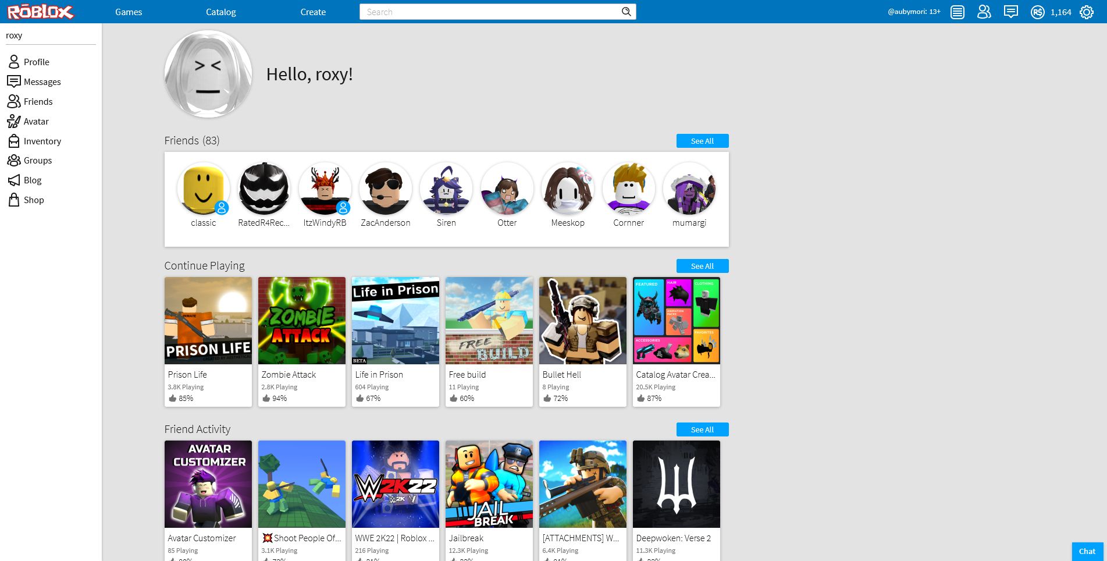Open friend Meeskop avatar
This screenshot has height=561, width=1107.
568,189
